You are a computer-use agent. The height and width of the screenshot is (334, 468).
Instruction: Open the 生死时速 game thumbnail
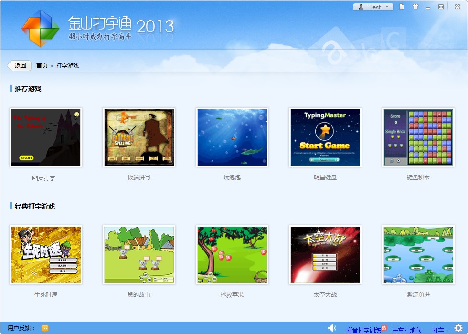tap(46, 255)
